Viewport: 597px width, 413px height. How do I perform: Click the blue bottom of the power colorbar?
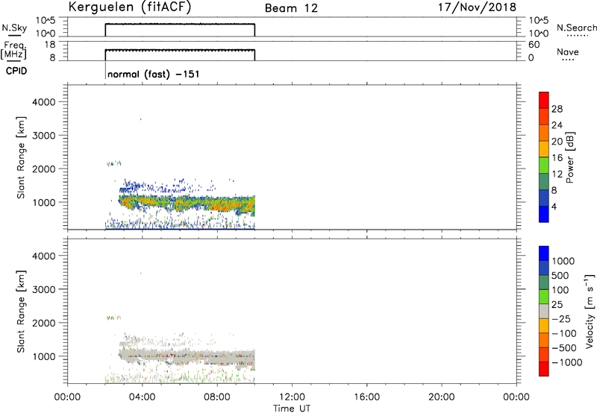[544, 215]
